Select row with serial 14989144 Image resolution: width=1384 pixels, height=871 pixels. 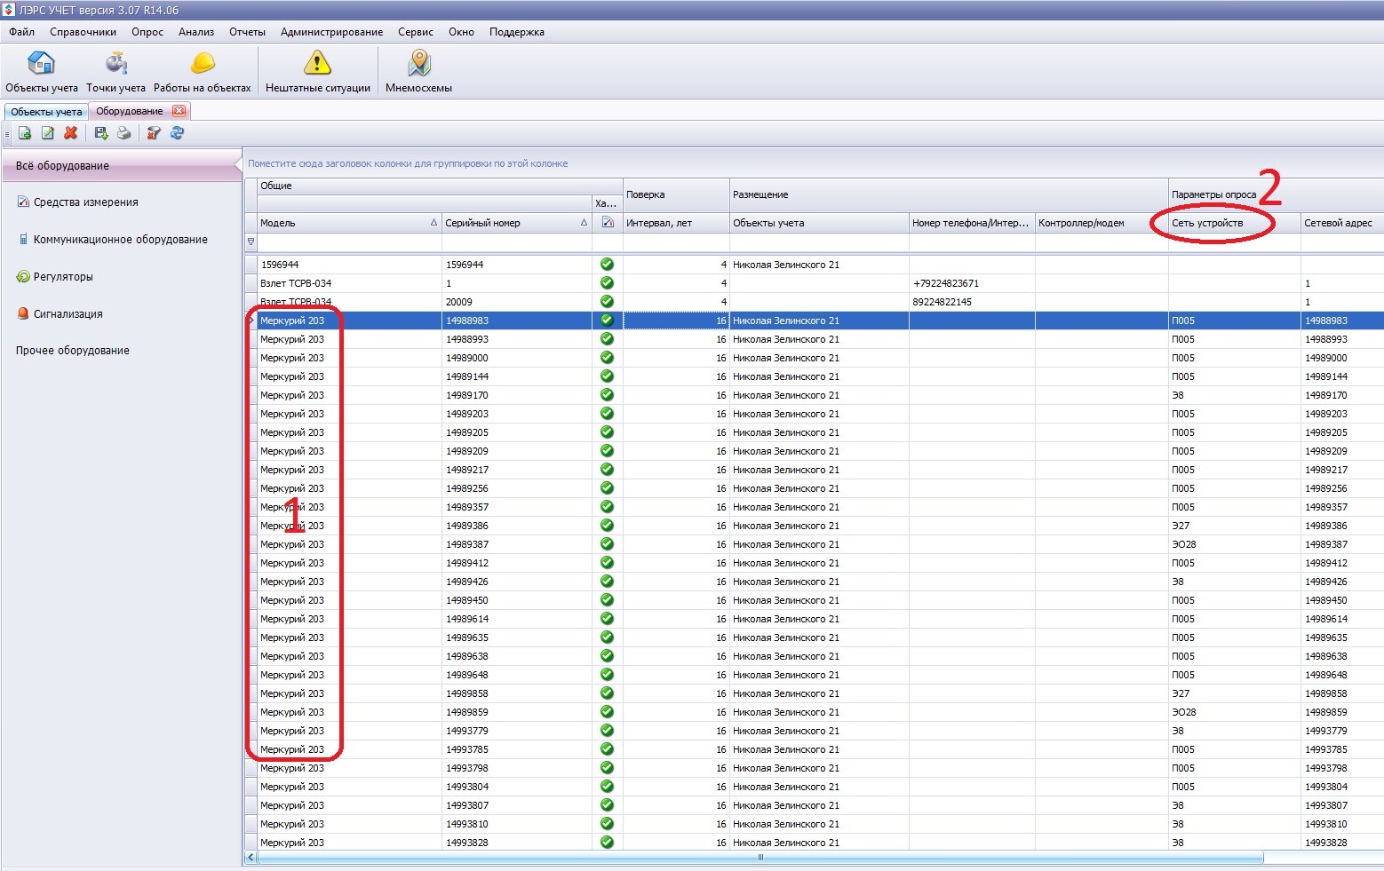point(814,376)
